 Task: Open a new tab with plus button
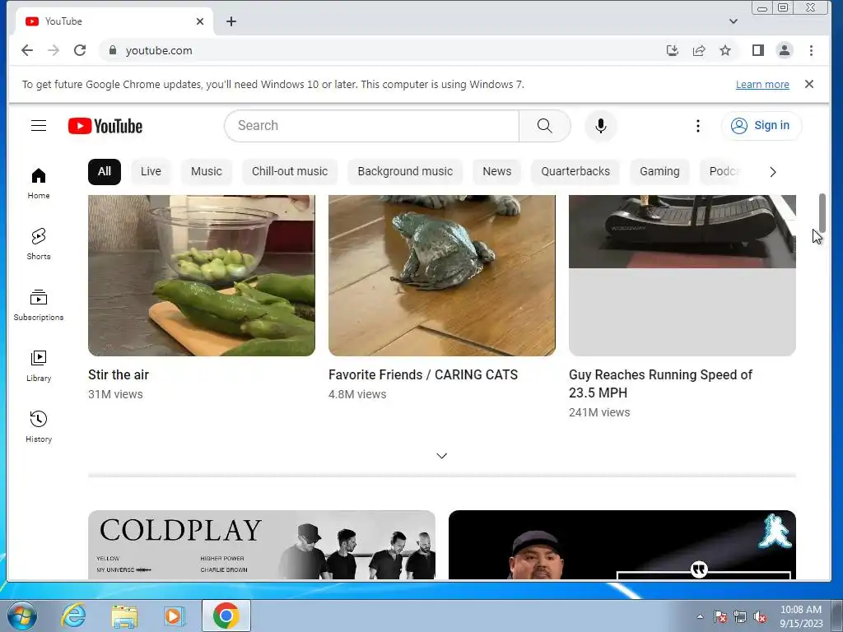(x=231, y=21)
